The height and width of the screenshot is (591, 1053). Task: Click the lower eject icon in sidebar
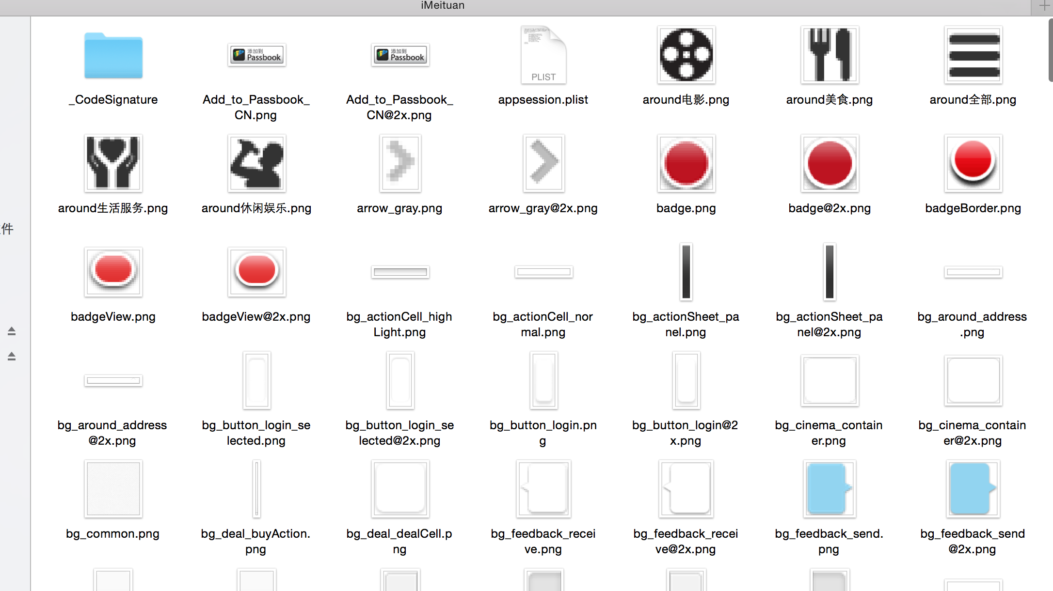(x=12, y=357)
